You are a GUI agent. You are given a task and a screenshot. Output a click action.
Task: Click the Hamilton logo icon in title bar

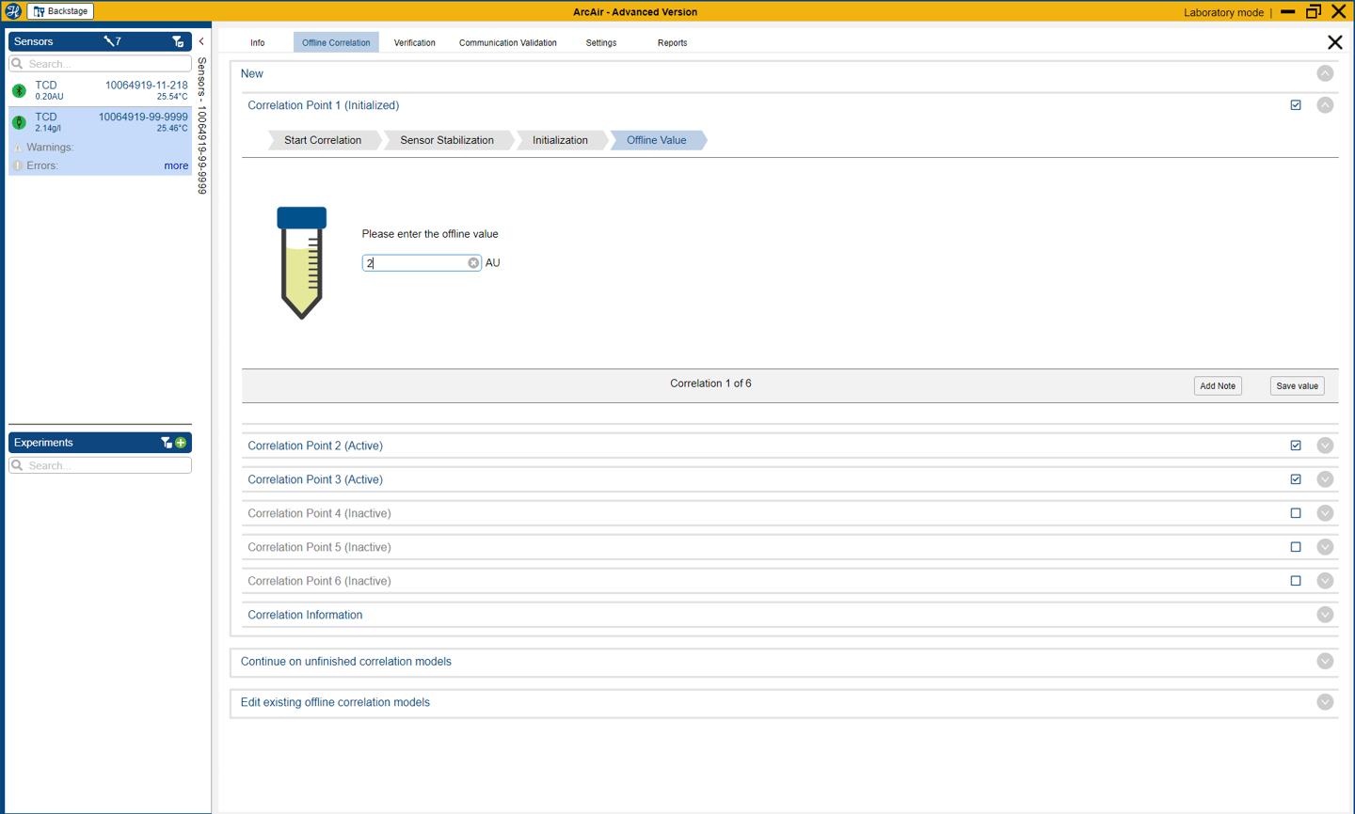(x=13, y=11)
